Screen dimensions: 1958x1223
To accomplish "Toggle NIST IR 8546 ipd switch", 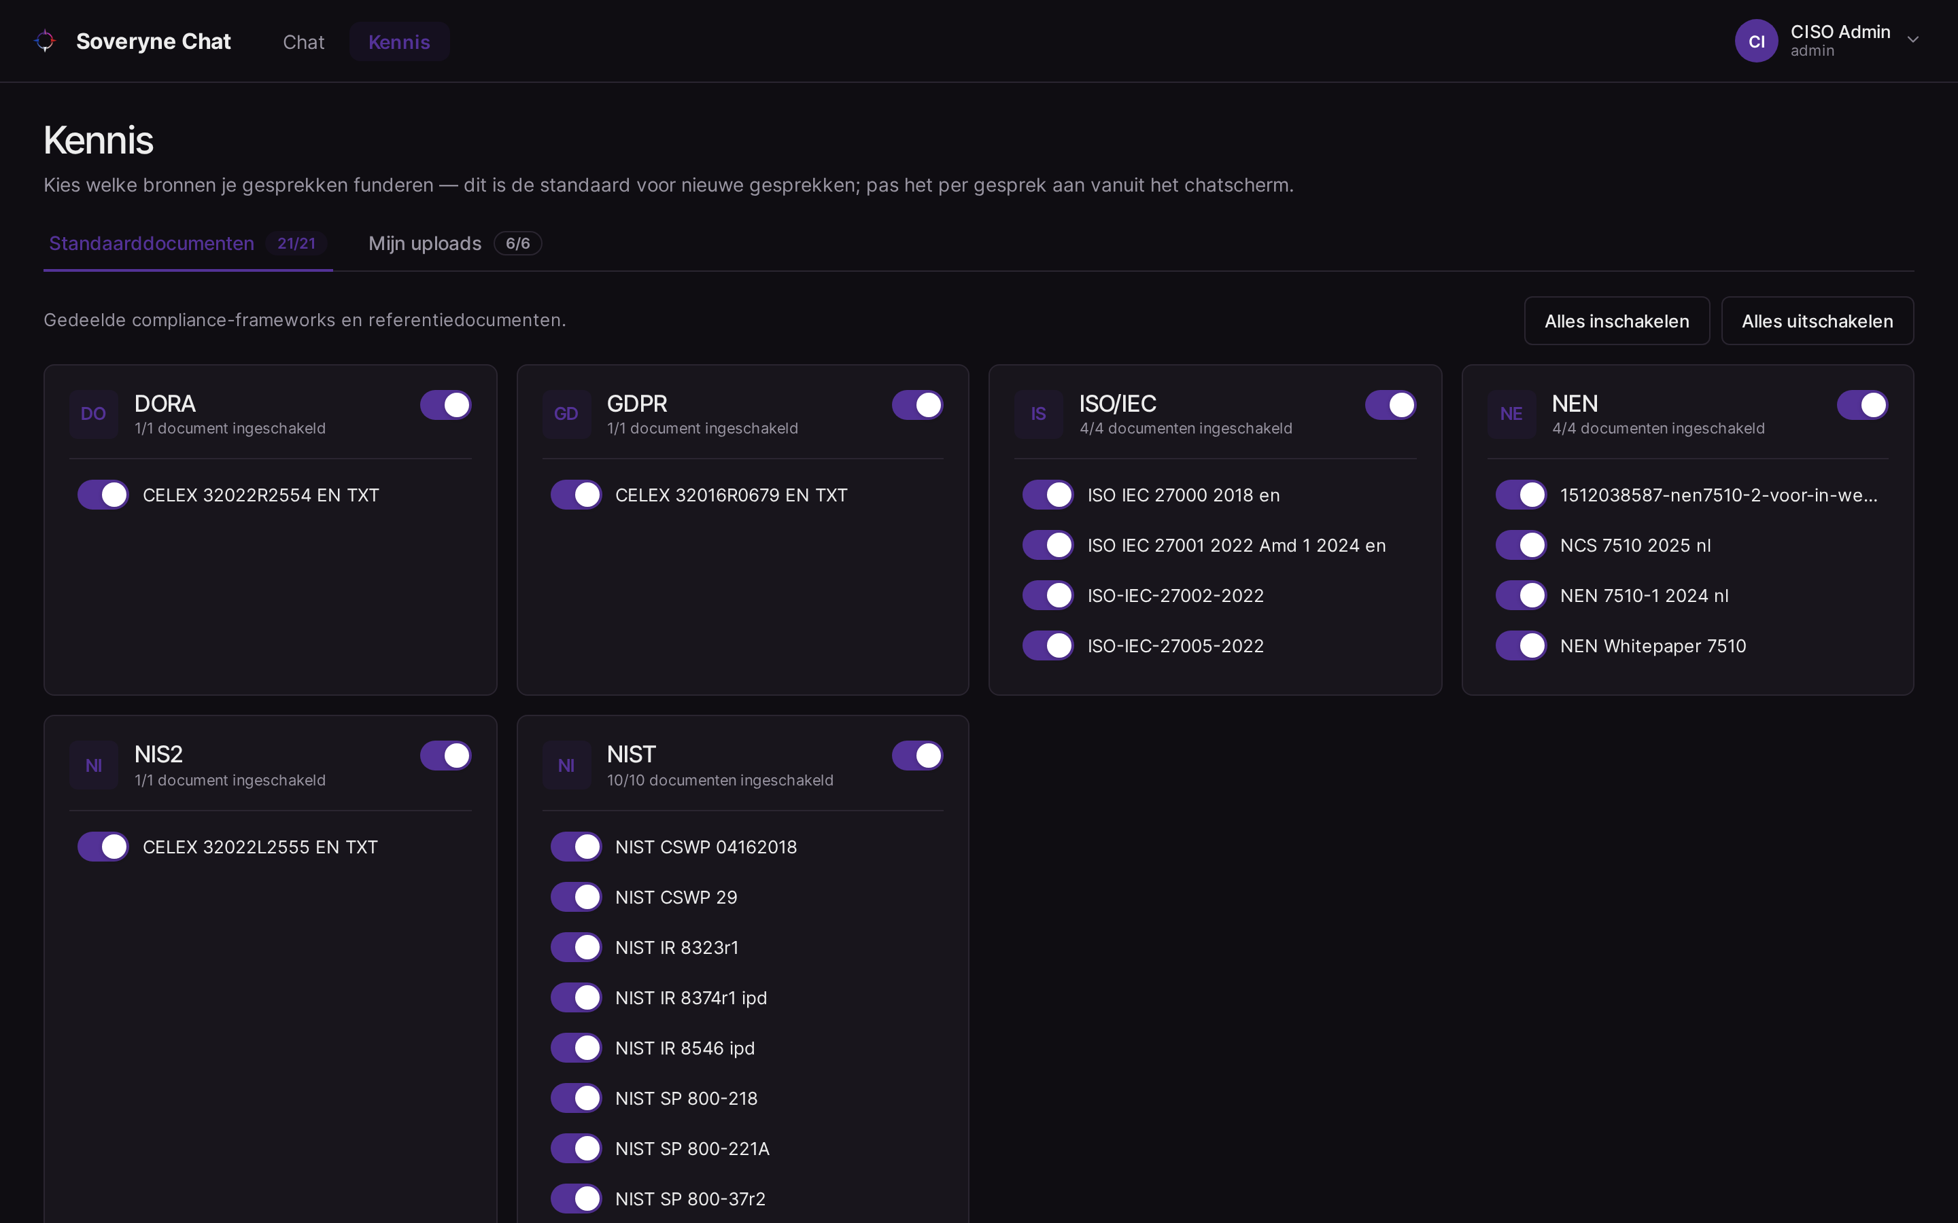I will tap(576, 1048).
